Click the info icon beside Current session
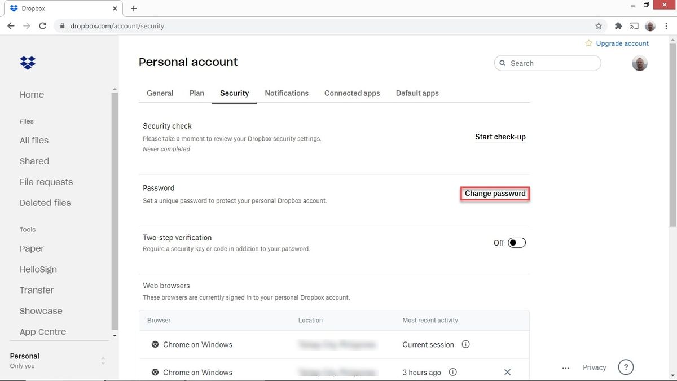This screenshot has width=677, height=381. click(x=465, y=344)
